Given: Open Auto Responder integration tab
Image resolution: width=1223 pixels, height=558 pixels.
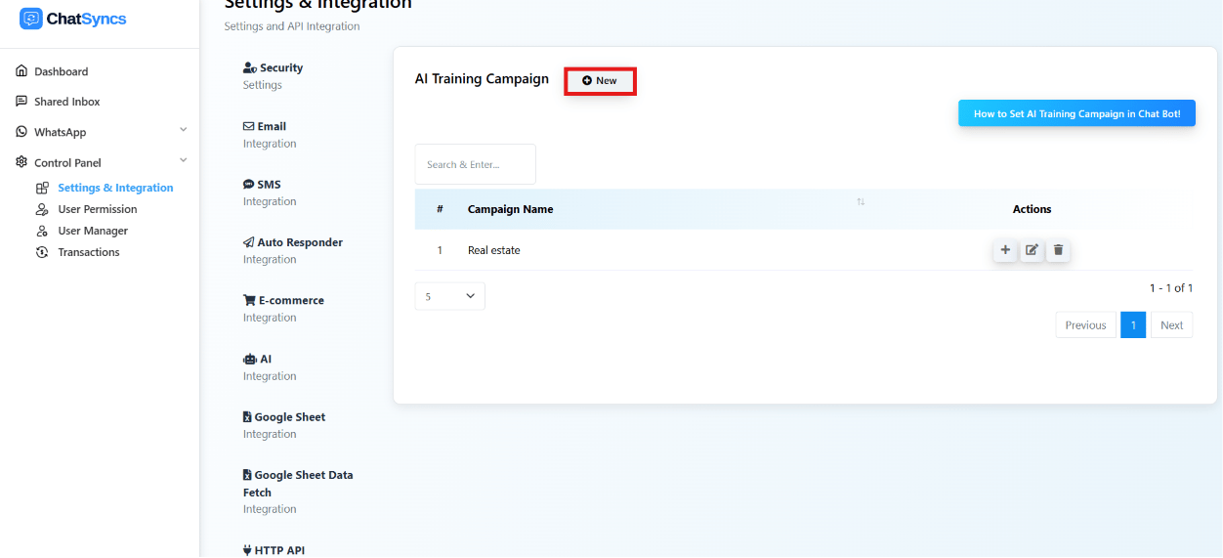Looking at the screenshot, I should [x=293, y=250].
